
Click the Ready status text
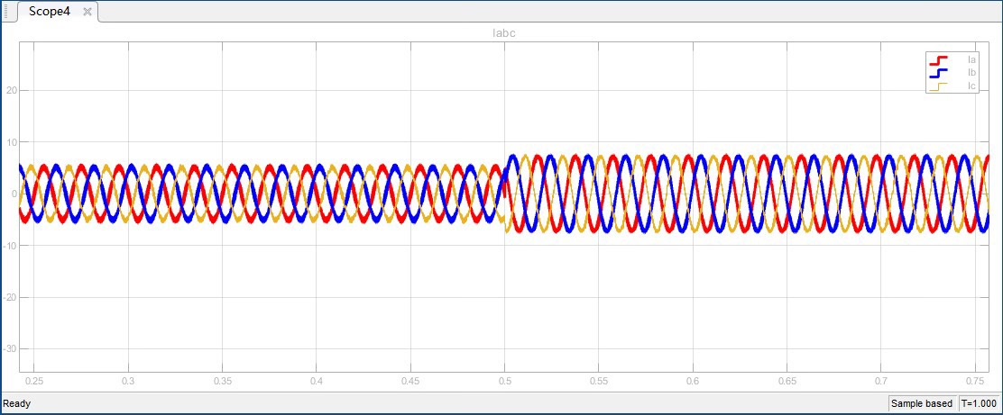16,403
